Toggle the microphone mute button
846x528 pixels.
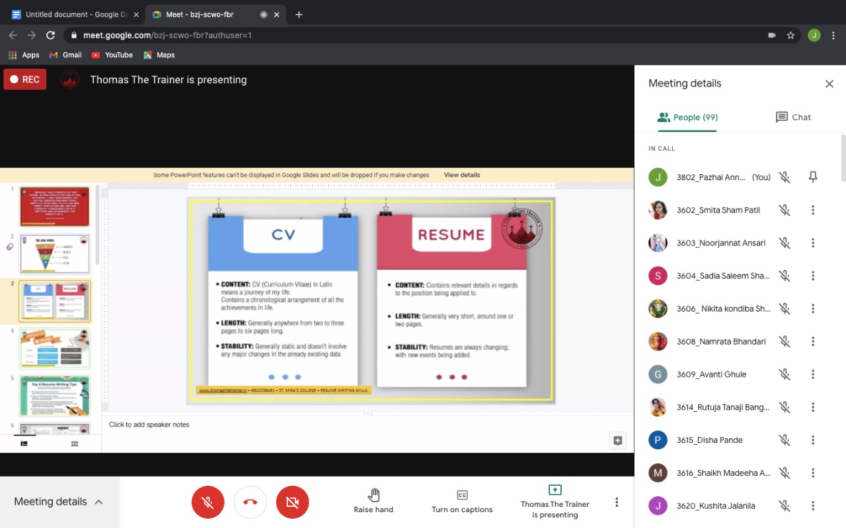(x=208, y=502)
